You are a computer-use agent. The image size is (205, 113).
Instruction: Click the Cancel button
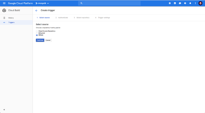(x=48, y=40)
